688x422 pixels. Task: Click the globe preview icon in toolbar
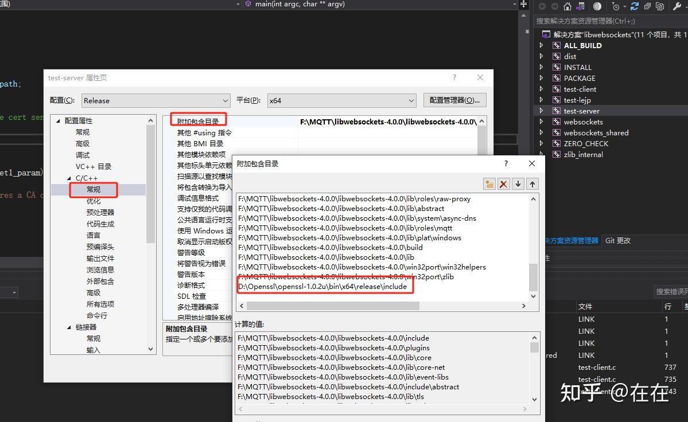pos(597,6)
